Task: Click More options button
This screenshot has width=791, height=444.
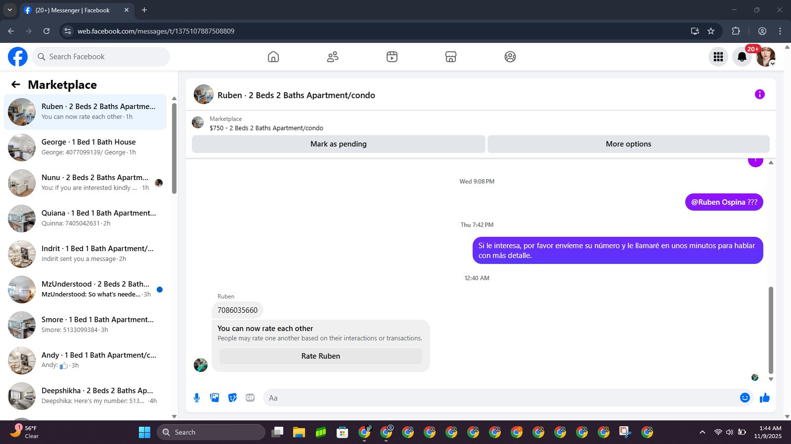Action: click(628, 144)
